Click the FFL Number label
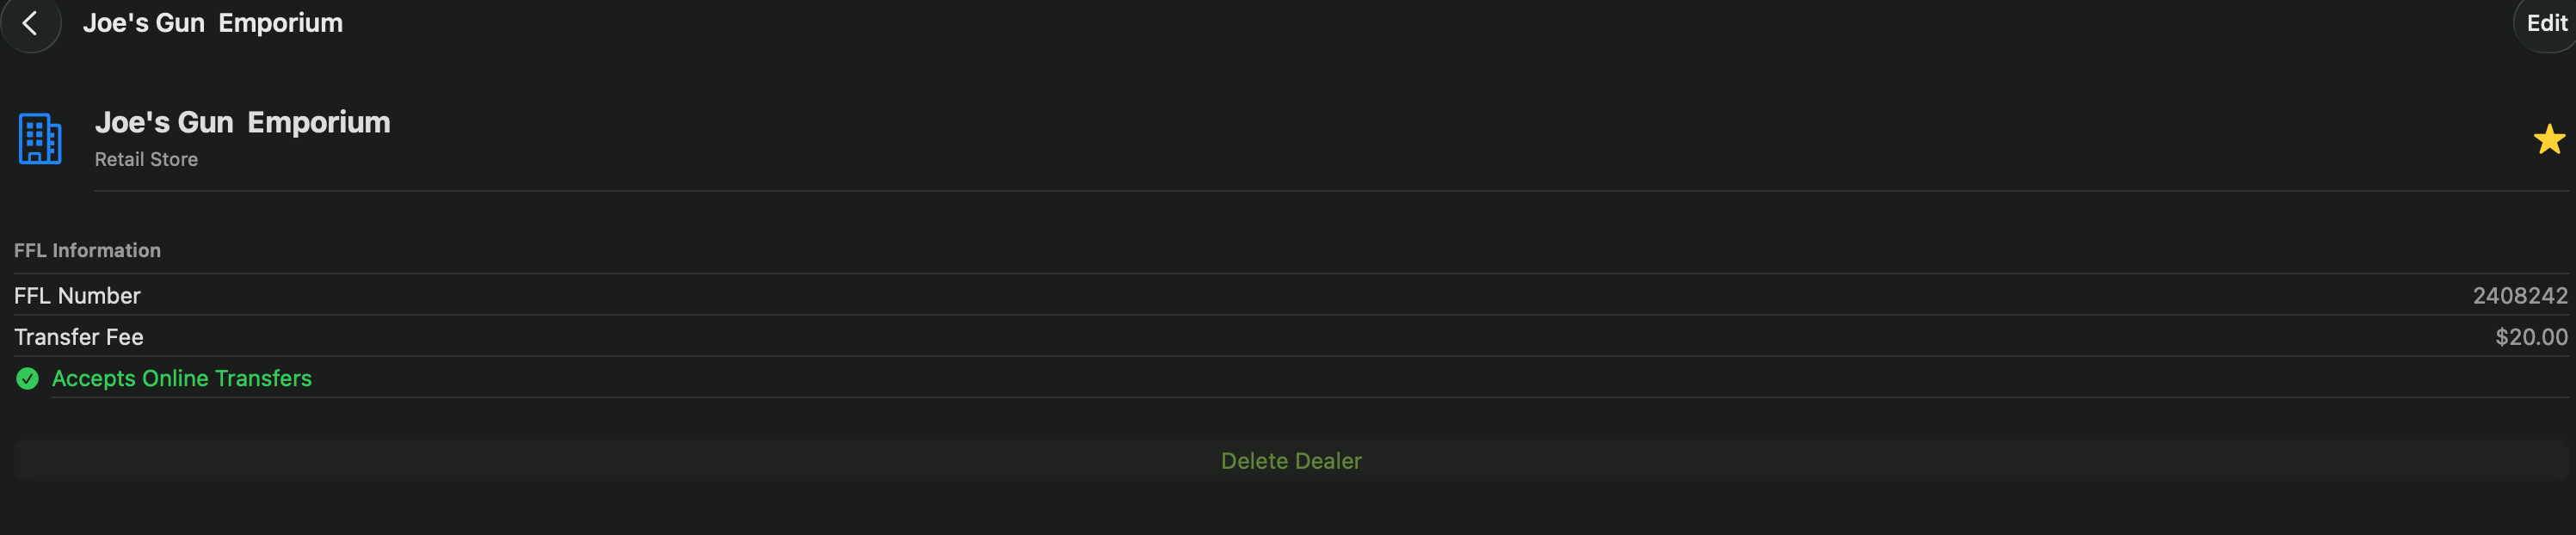 click(77, 296)
